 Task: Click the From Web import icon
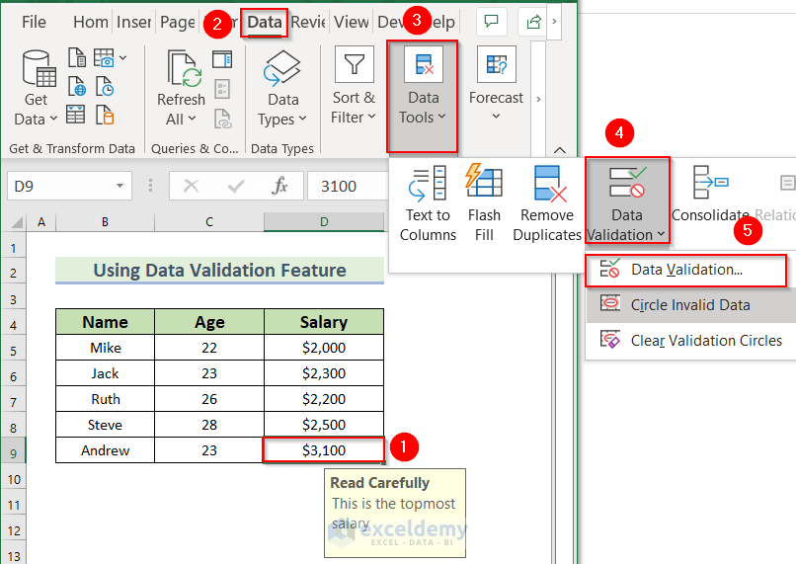pyautogui.click(x=77, y=86)
